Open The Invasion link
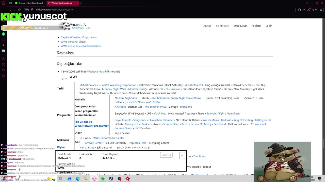The width and height of the screenshot is (325, 182). pos(173,89)
